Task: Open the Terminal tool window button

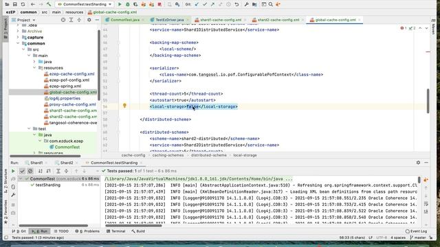Action: pyautogui.click(x=116, y=231)
